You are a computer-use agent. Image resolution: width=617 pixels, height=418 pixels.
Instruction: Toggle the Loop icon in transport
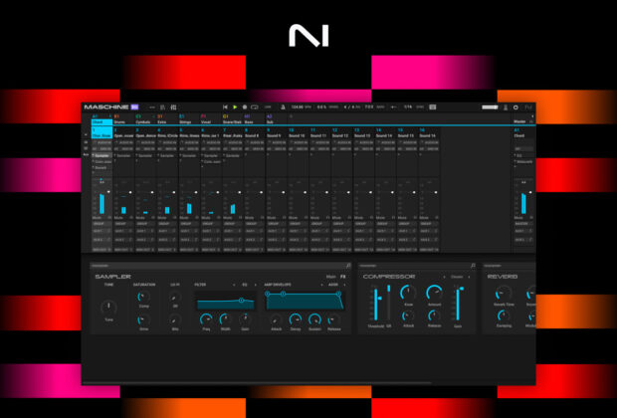[x=255, y=107]
